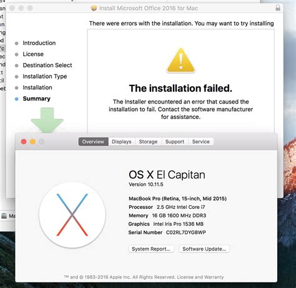This screenshot has height=288, width=296.
Task: Close the About This Mac window
Action: 24,142
